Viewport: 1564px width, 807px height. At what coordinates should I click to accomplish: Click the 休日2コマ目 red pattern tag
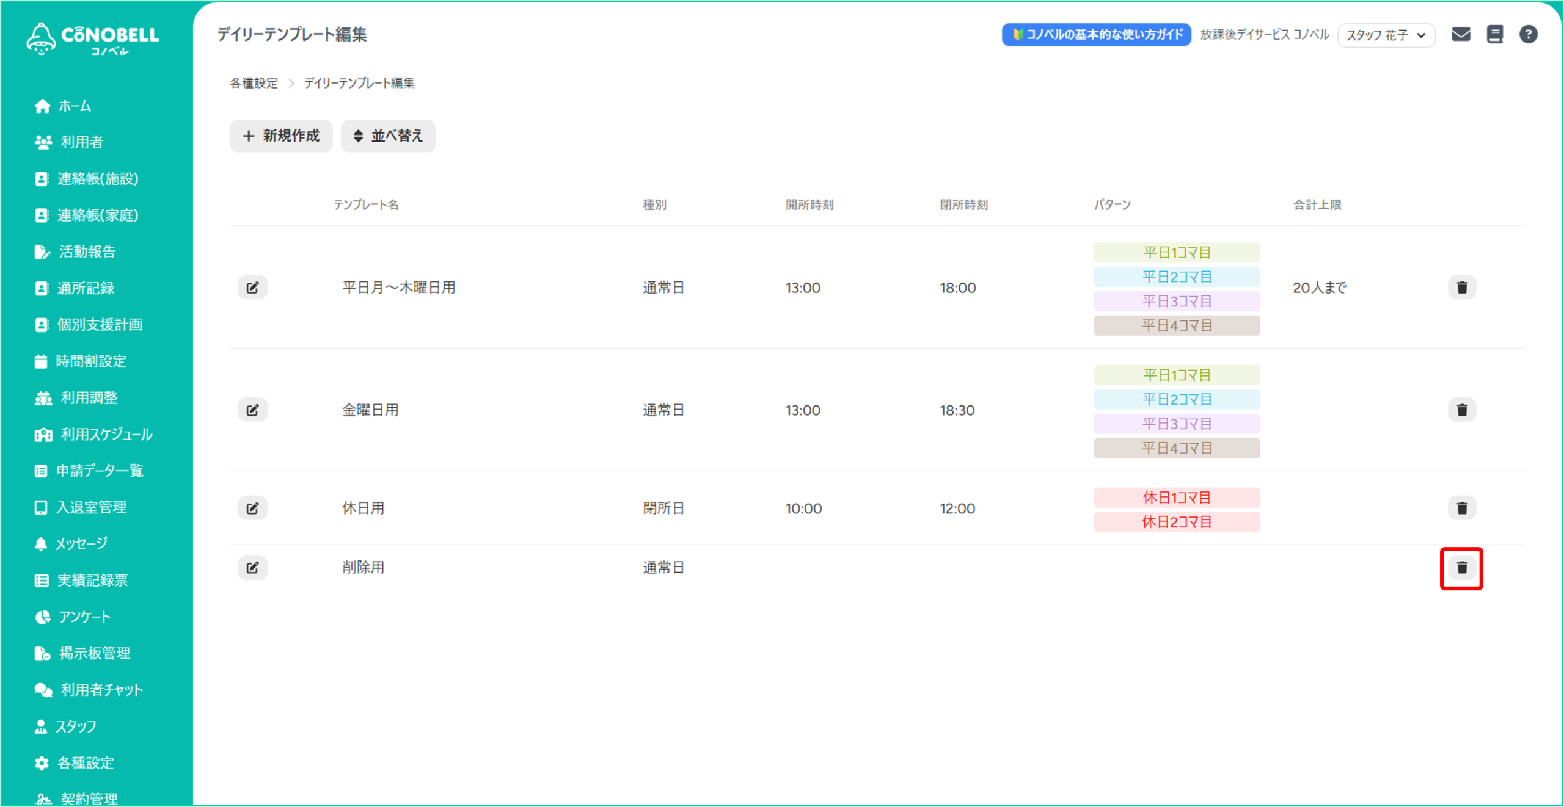1176,522
